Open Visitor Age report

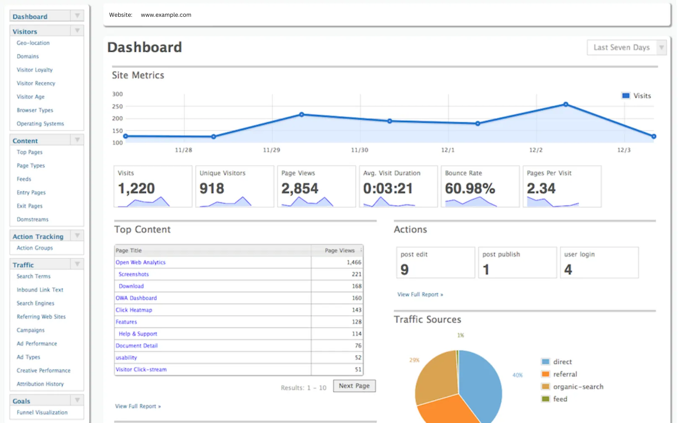[31, 97]
